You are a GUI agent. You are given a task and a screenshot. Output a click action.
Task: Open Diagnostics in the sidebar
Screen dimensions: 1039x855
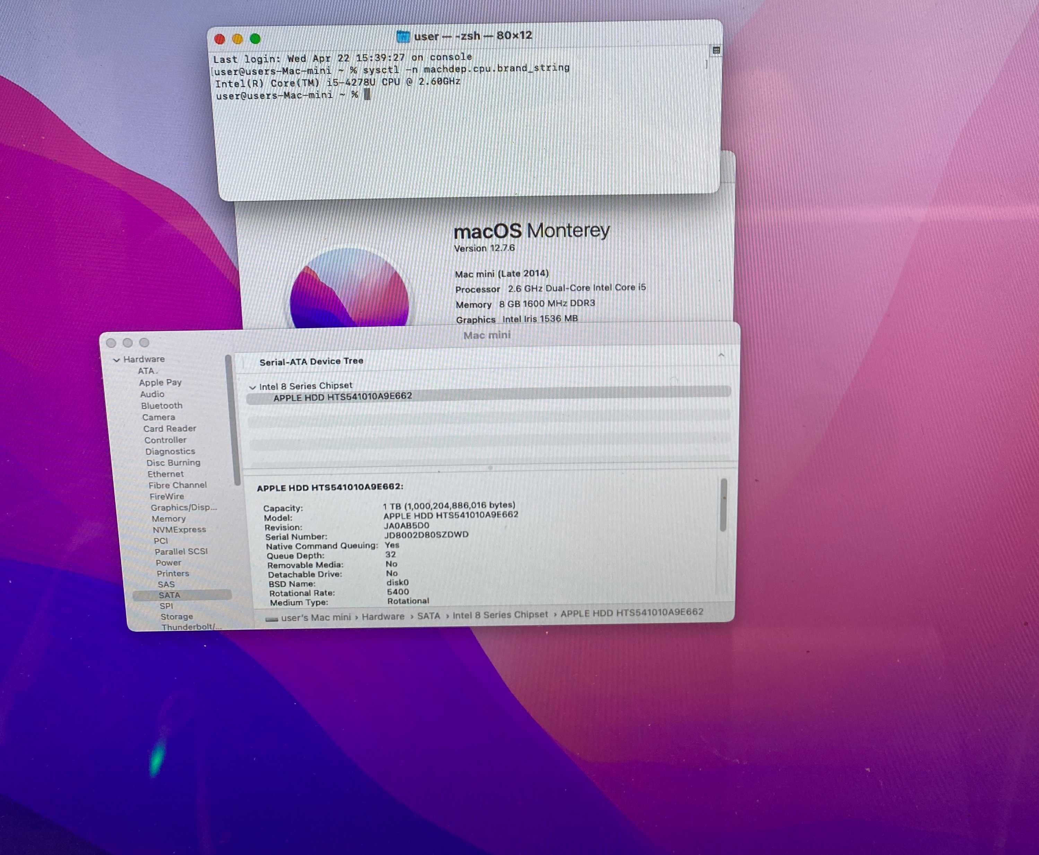(170, 451)
